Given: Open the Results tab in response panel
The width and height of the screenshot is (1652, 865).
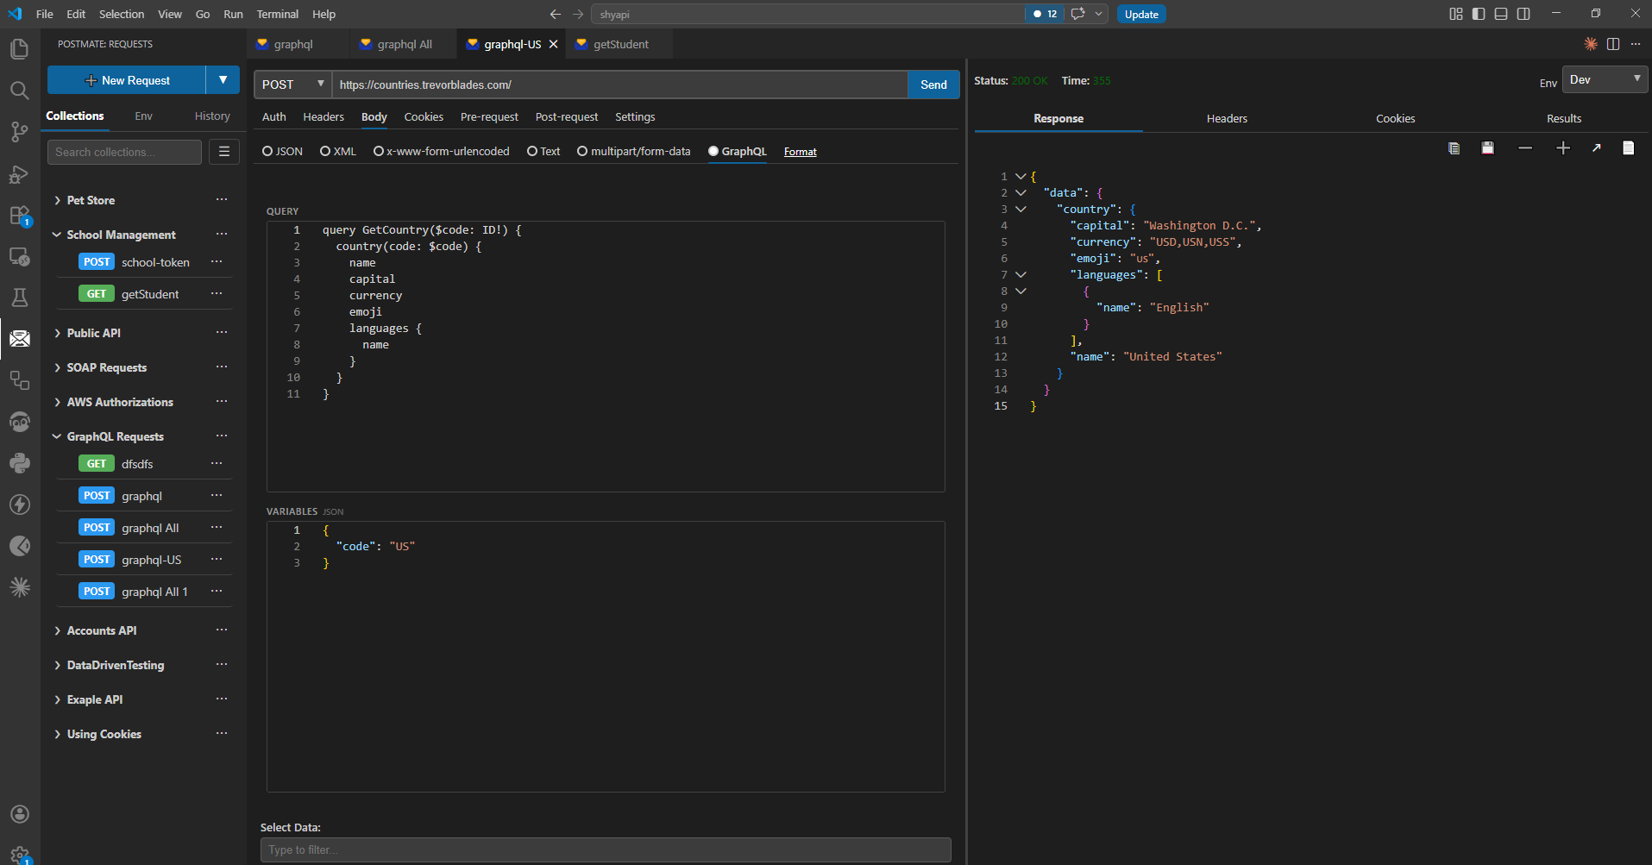Looking at the screenshot, I should tap(1563, 118).
